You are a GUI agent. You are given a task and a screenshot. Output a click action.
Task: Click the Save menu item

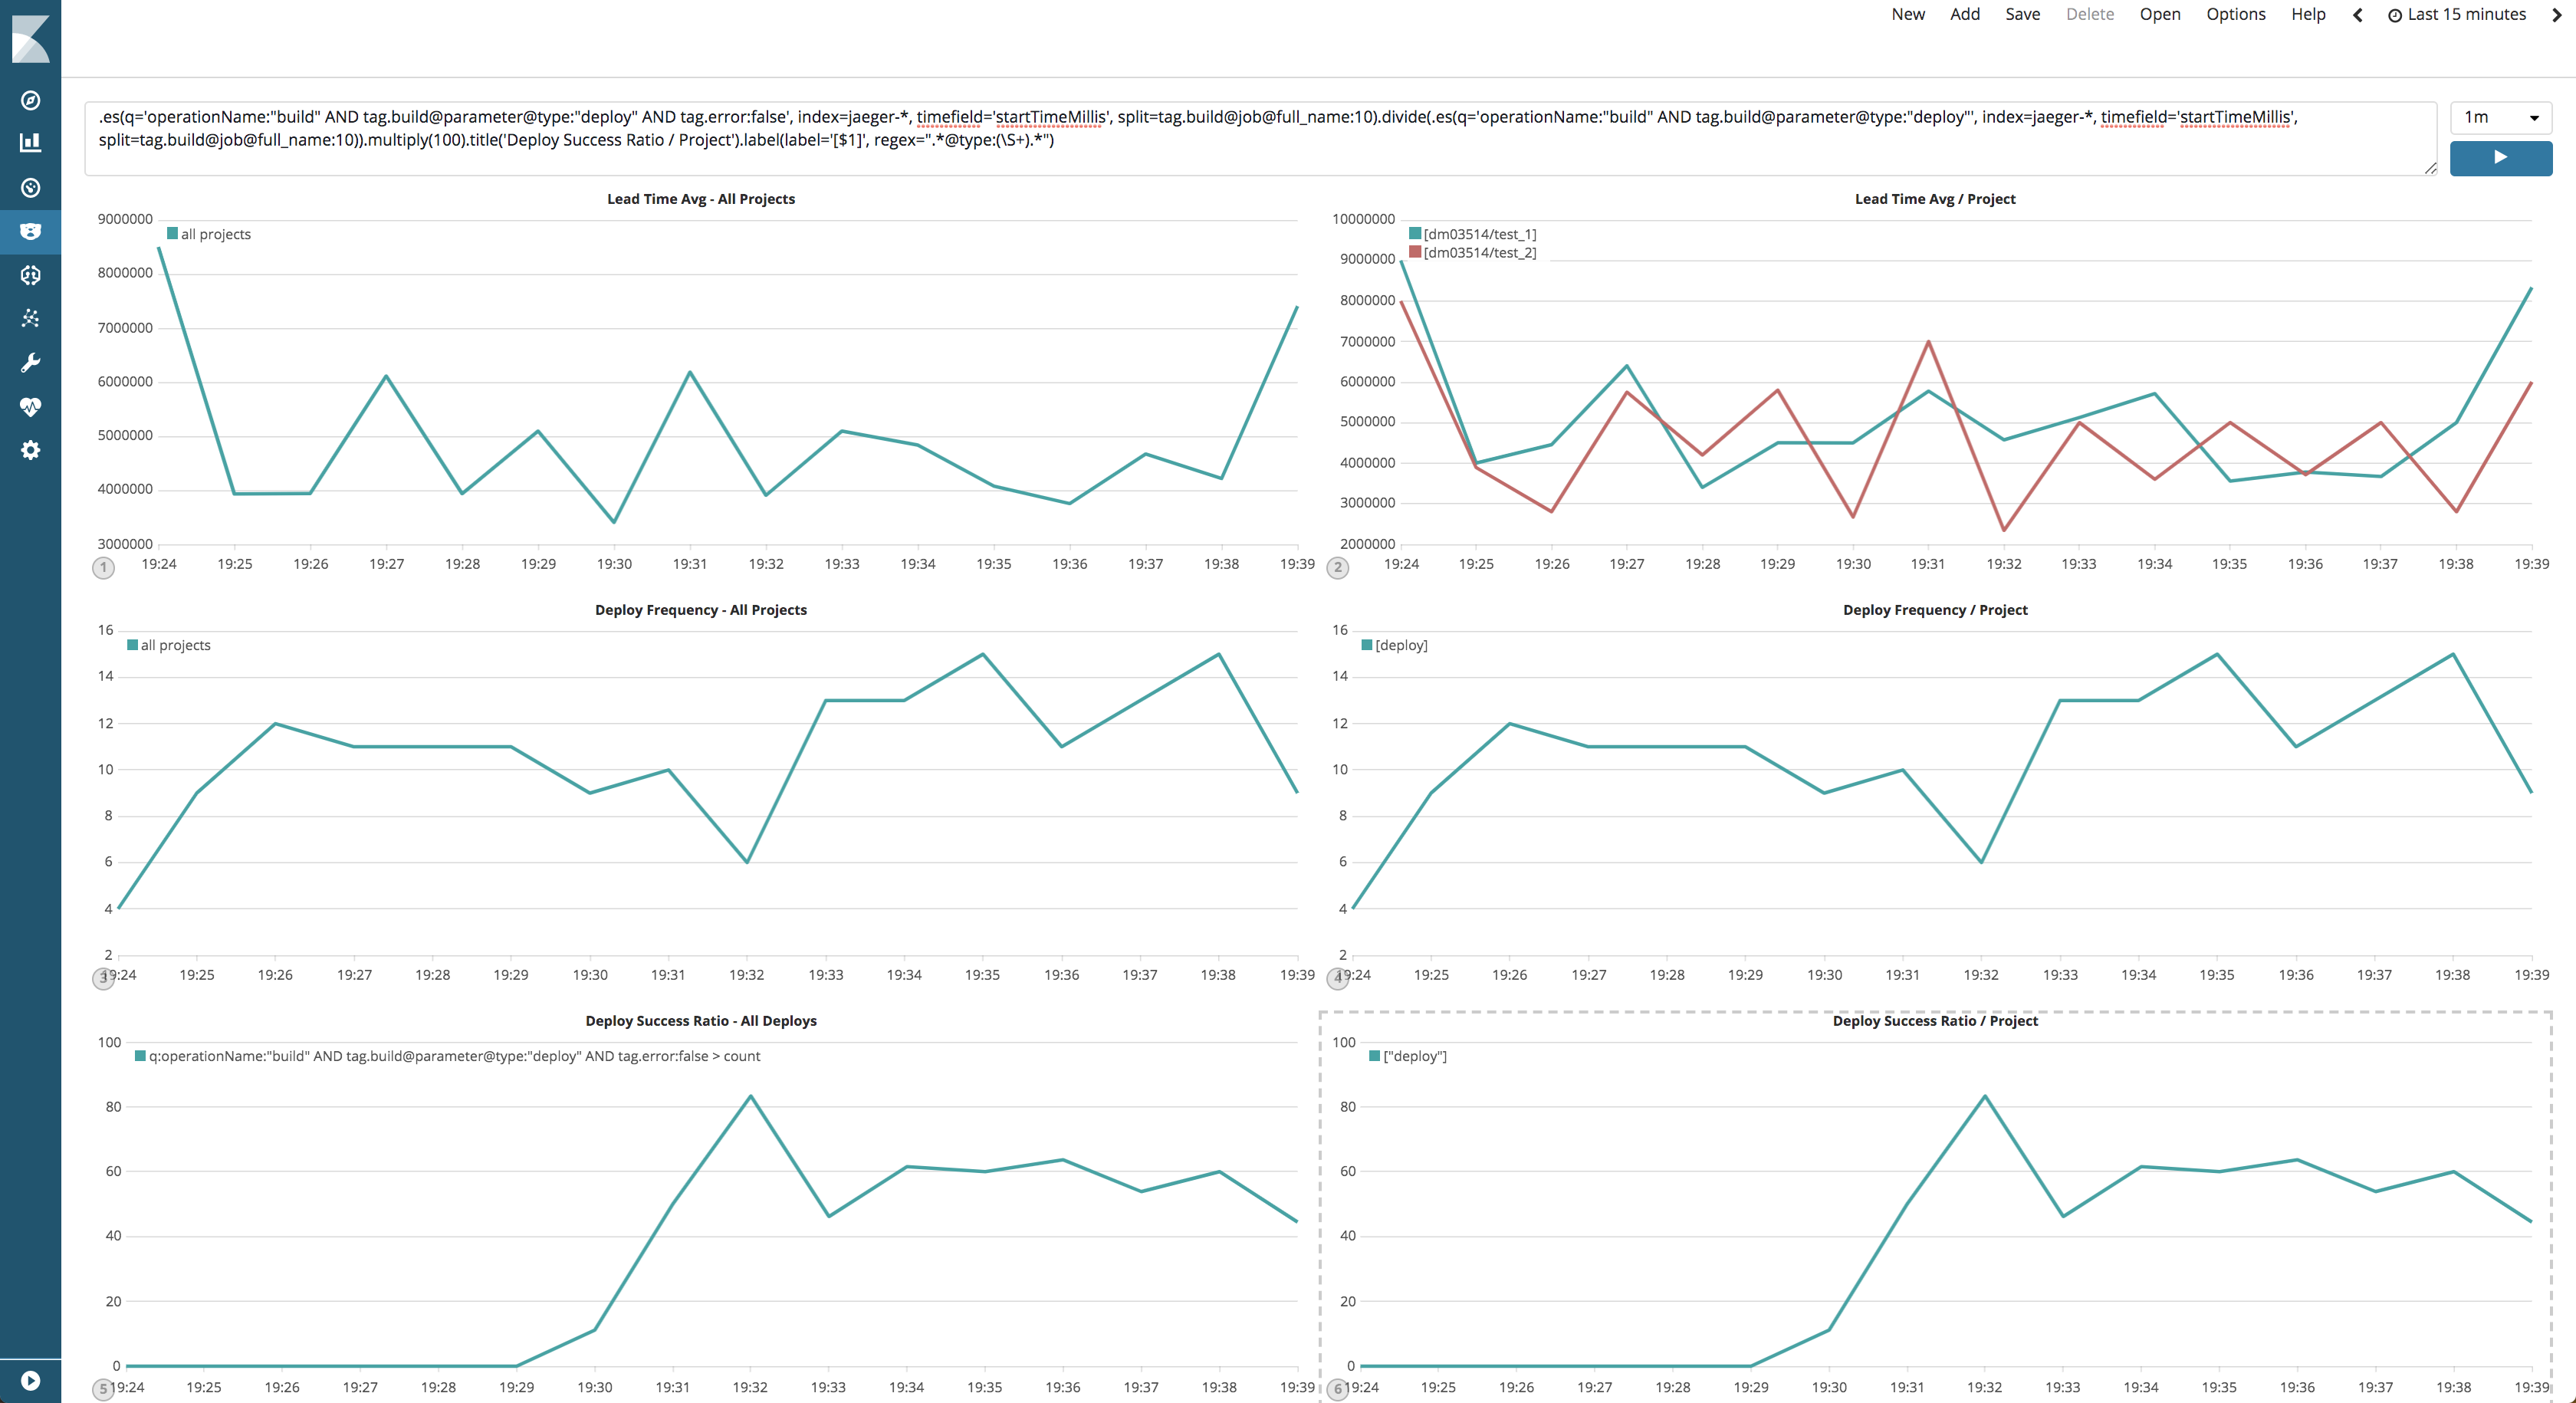tap(2022, 14)
